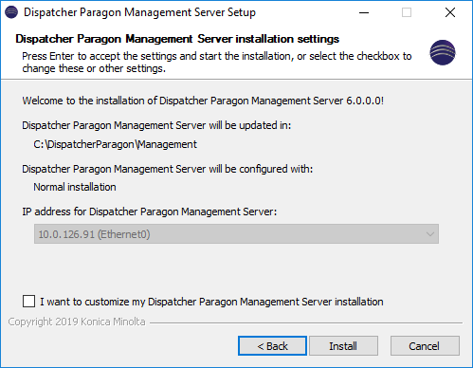The width and height of the screenshot is (473, 368).
Task: Click the C:\DispatcherParagon\Management install path text
Action: pos(115,144)
